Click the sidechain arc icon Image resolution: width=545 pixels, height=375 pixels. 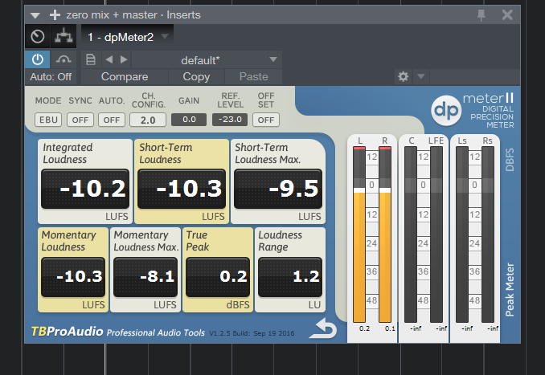[64, 59]
